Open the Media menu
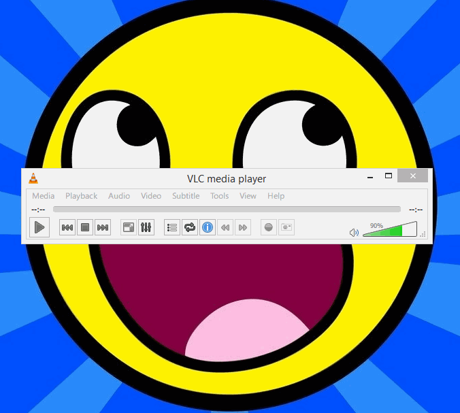The width and height of the screenshot is (460, 413). (x=44, y=196)
